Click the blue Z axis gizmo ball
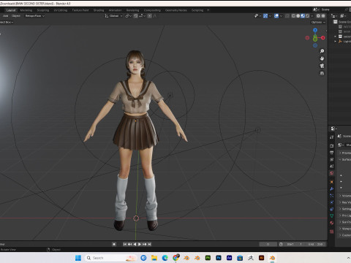This screenshot has height=263, width=351. click(315, 30)
